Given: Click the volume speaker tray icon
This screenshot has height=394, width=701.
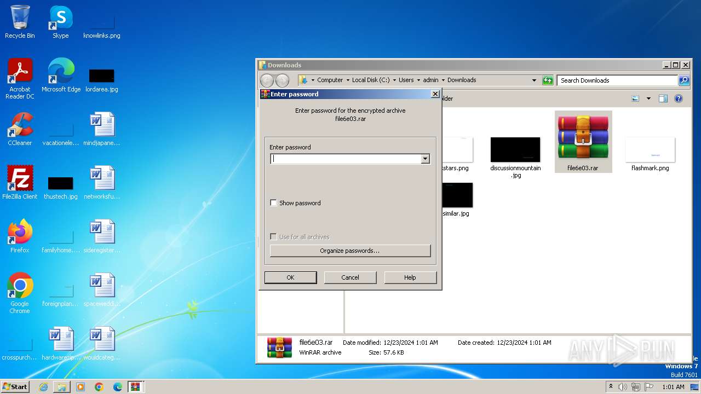Looking at the screenshot, I should coord(623,387).
